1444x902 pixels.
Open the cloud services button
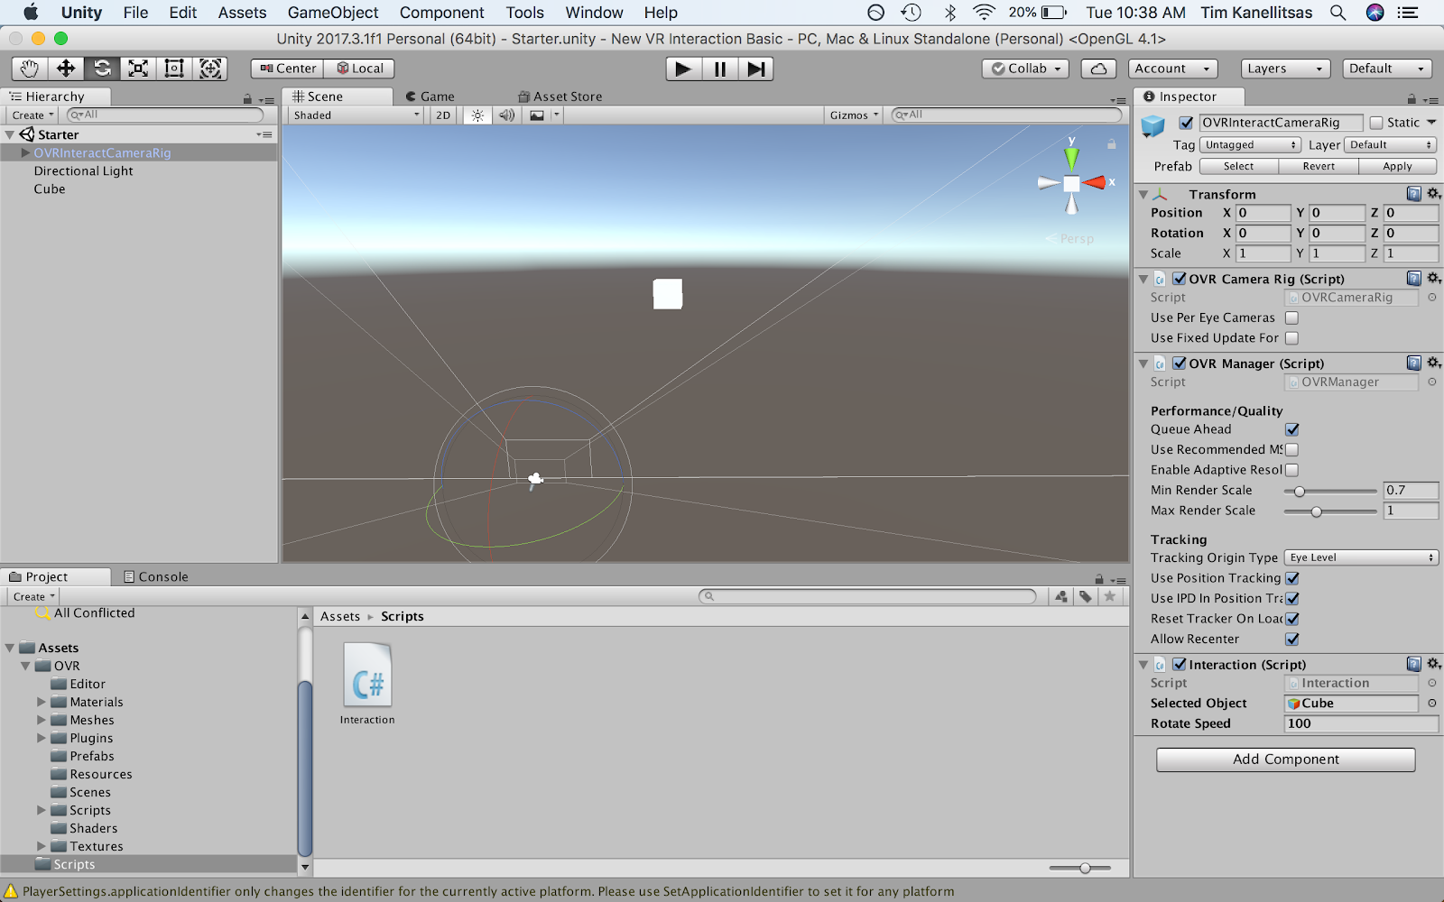[x=1098, y=69]
